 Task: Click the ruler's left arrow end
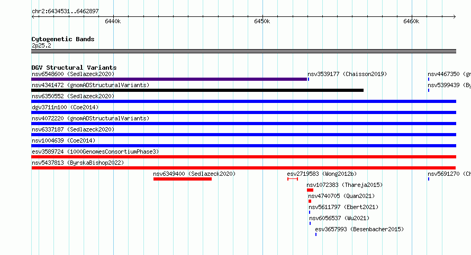pyautogui.click(x=33, y=17)
